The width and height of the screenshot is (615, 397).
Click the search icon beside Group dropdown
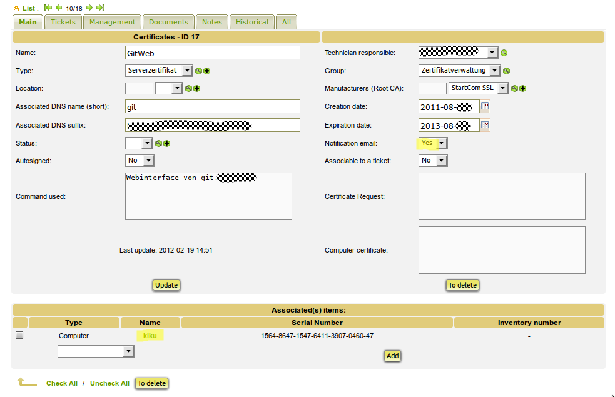pyautogui.click(x=507, y=71)
